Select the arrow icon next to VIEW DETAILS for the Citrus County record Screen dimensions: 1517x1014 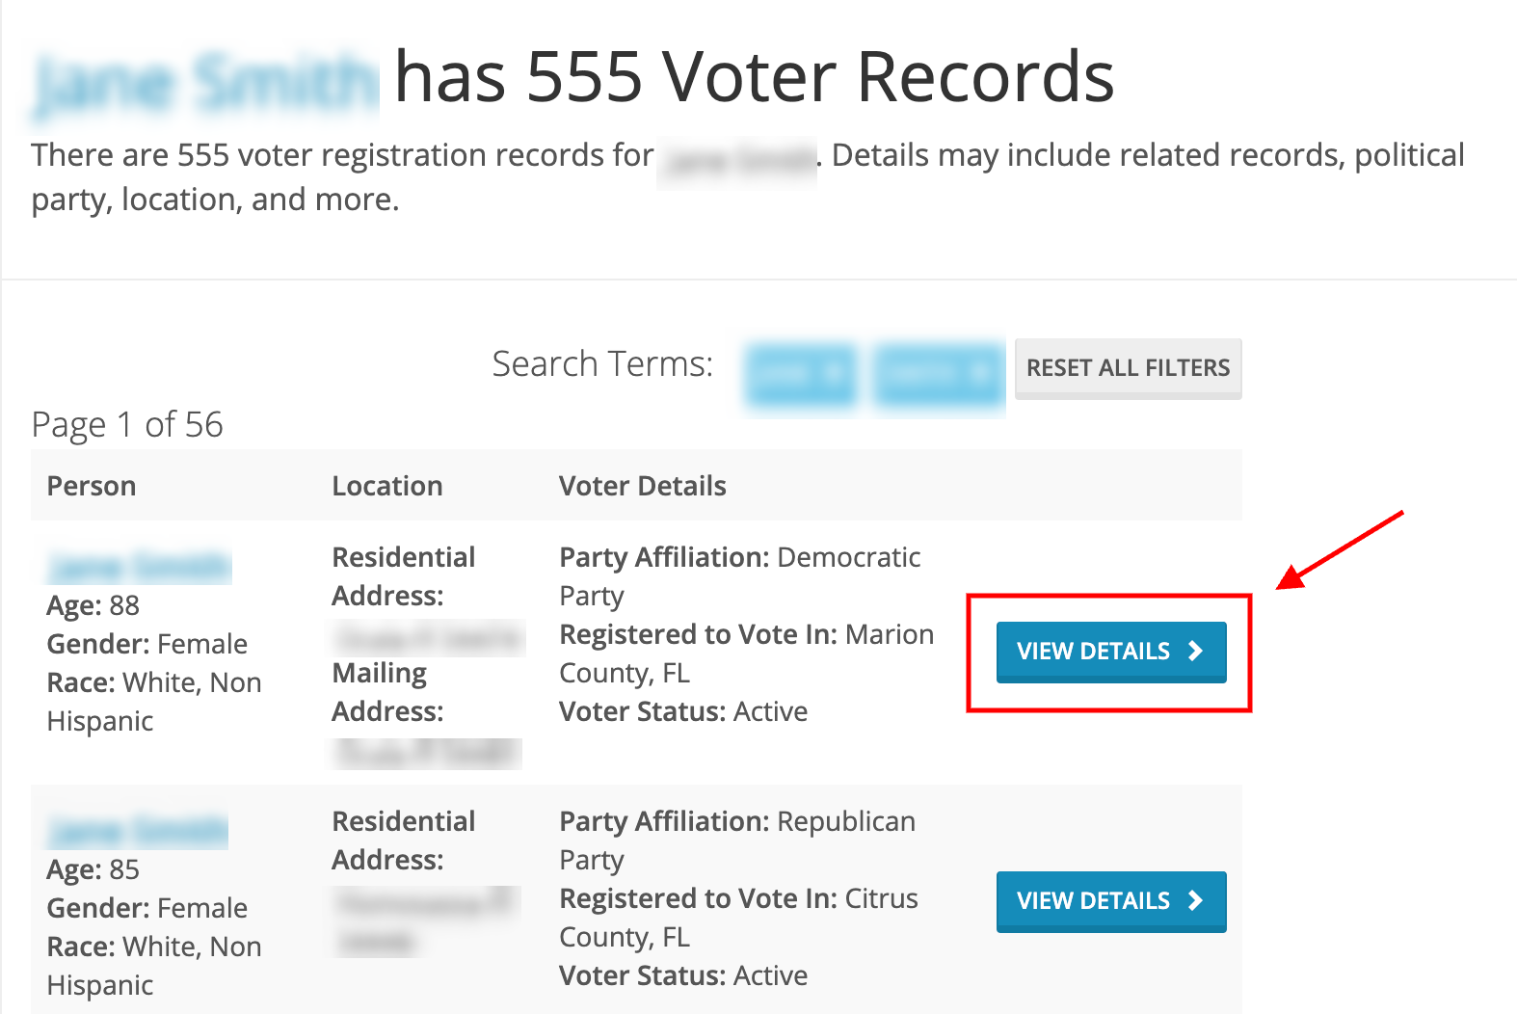pyautogui.click(x=1195, y=901)
